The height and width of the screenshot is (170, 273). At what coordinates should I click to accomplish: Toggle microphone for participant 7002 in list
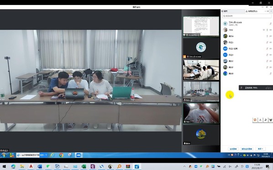tap(267, 30)
